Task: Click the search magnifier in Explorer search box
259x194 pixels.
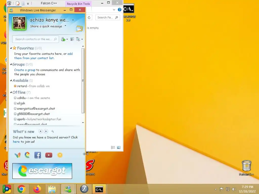Action: tap(116, 17)
